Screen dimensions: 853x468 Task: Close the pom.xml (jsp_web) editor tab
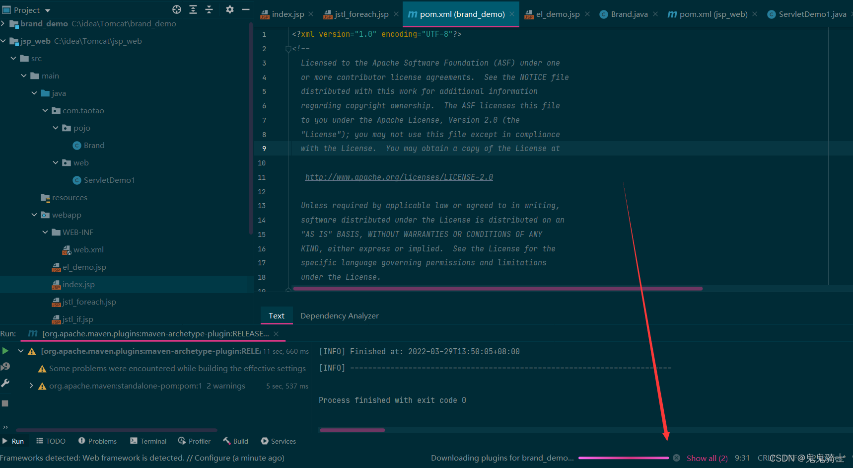click(755, 14)
